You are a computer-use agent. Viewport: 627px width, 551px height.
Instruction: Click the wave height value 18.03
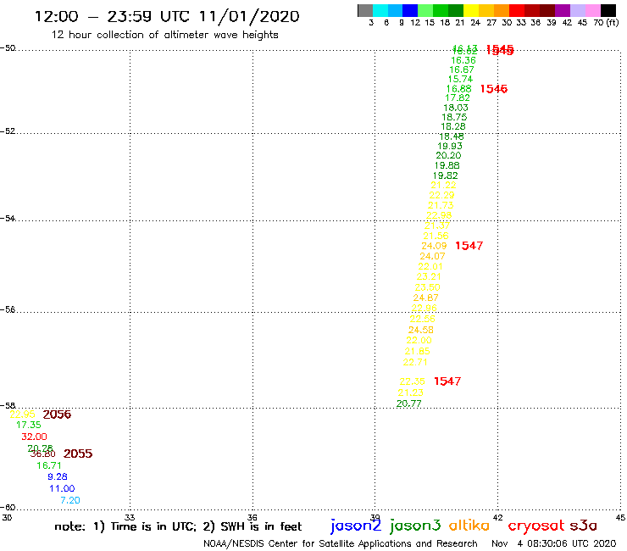[x=456, y=108]
